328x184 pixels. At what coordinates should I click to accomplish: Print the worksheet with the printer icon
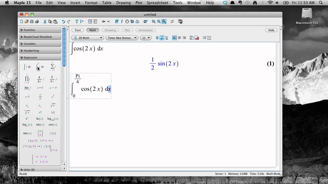37,21
